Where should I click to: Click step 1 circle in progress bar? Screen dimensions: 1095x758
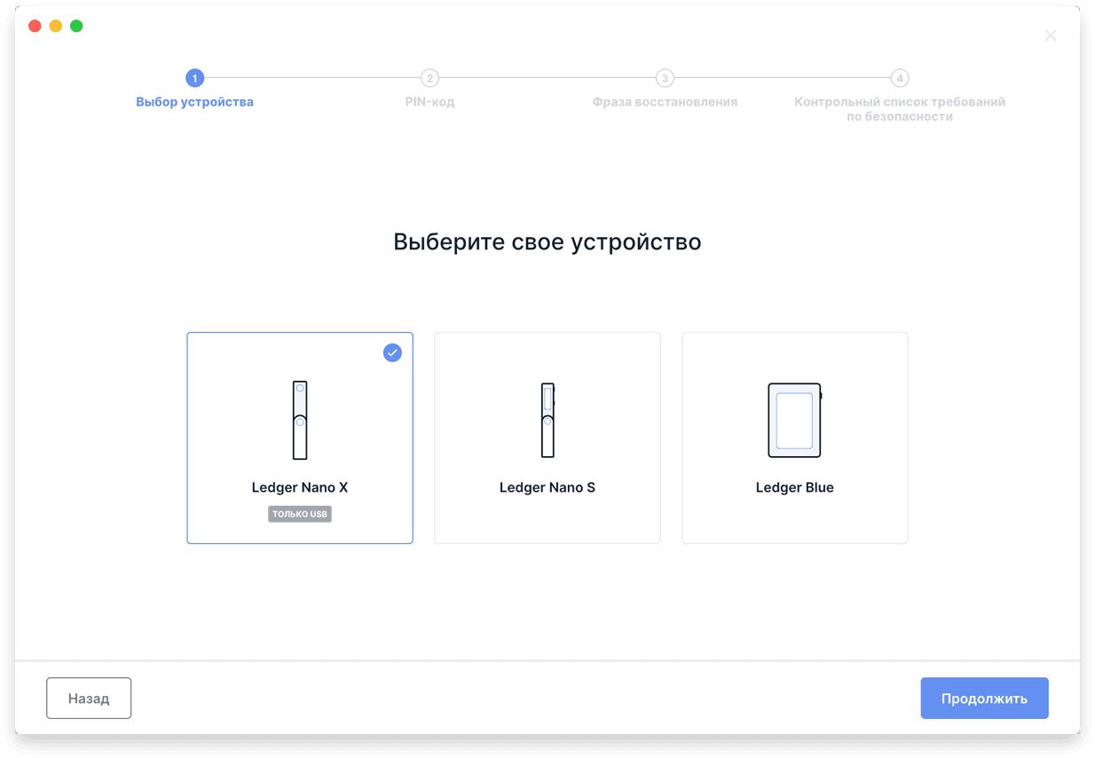coord(194,78)
